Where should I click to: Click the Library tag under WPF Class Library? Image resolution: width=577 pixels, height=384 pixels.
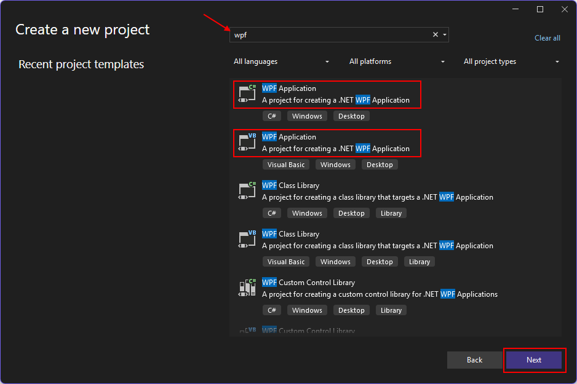[x=391, y=213]
